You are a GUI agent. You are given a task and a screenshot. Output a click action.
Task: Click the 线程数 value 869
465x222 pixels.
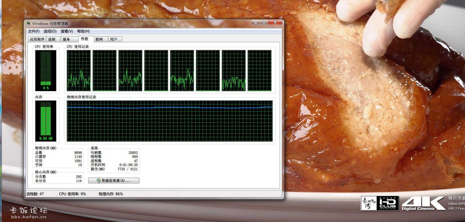click(x=135, y=157)
